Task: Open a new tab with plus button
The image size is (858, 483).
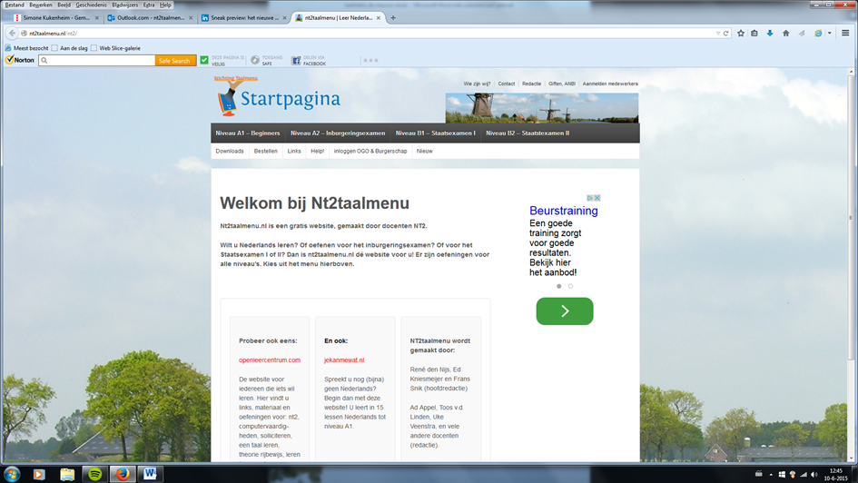Action: pyautogui.click(x=392, y=17)
